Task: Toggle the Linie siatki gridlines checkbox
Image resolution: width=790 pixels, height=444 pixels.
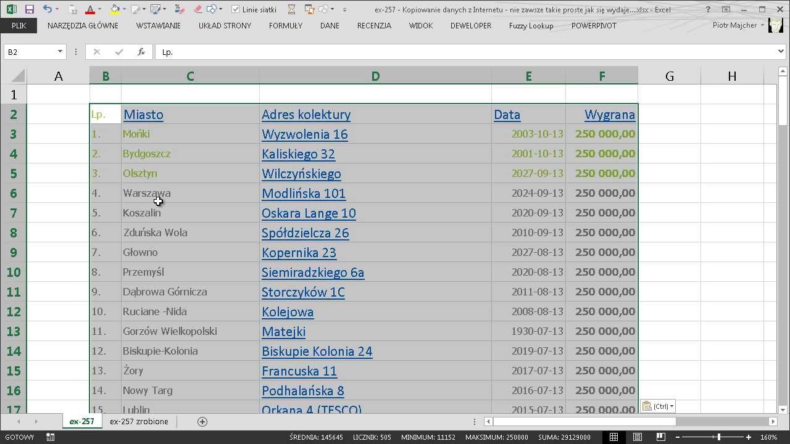Action: (x=236, y=9)
